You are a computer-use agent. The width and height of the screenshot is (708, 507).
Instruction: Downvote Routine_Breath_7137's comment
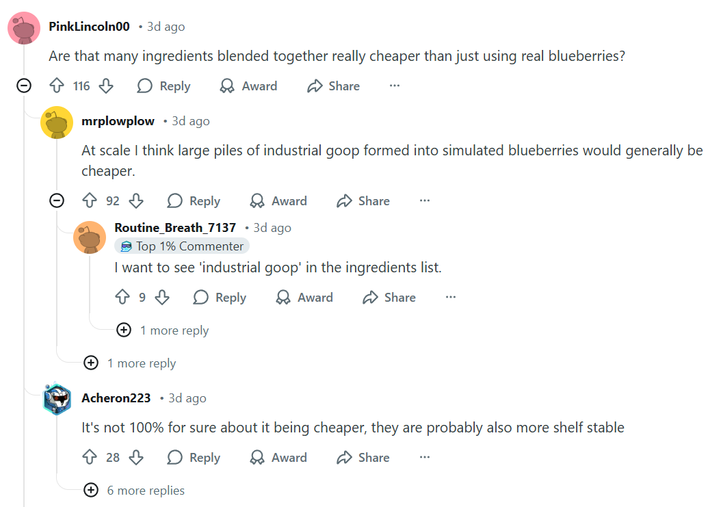(x=162, y=298)
